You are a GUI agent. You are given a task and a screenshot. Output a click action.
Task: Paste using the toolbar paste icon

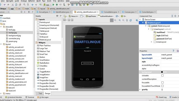(20, 5)
